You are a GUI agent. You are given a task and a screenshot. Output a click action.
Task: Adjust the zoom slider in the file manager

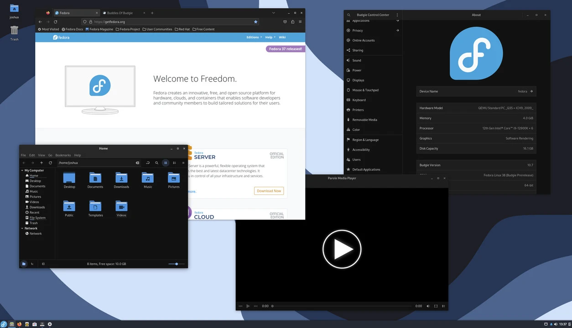point(176,263)
